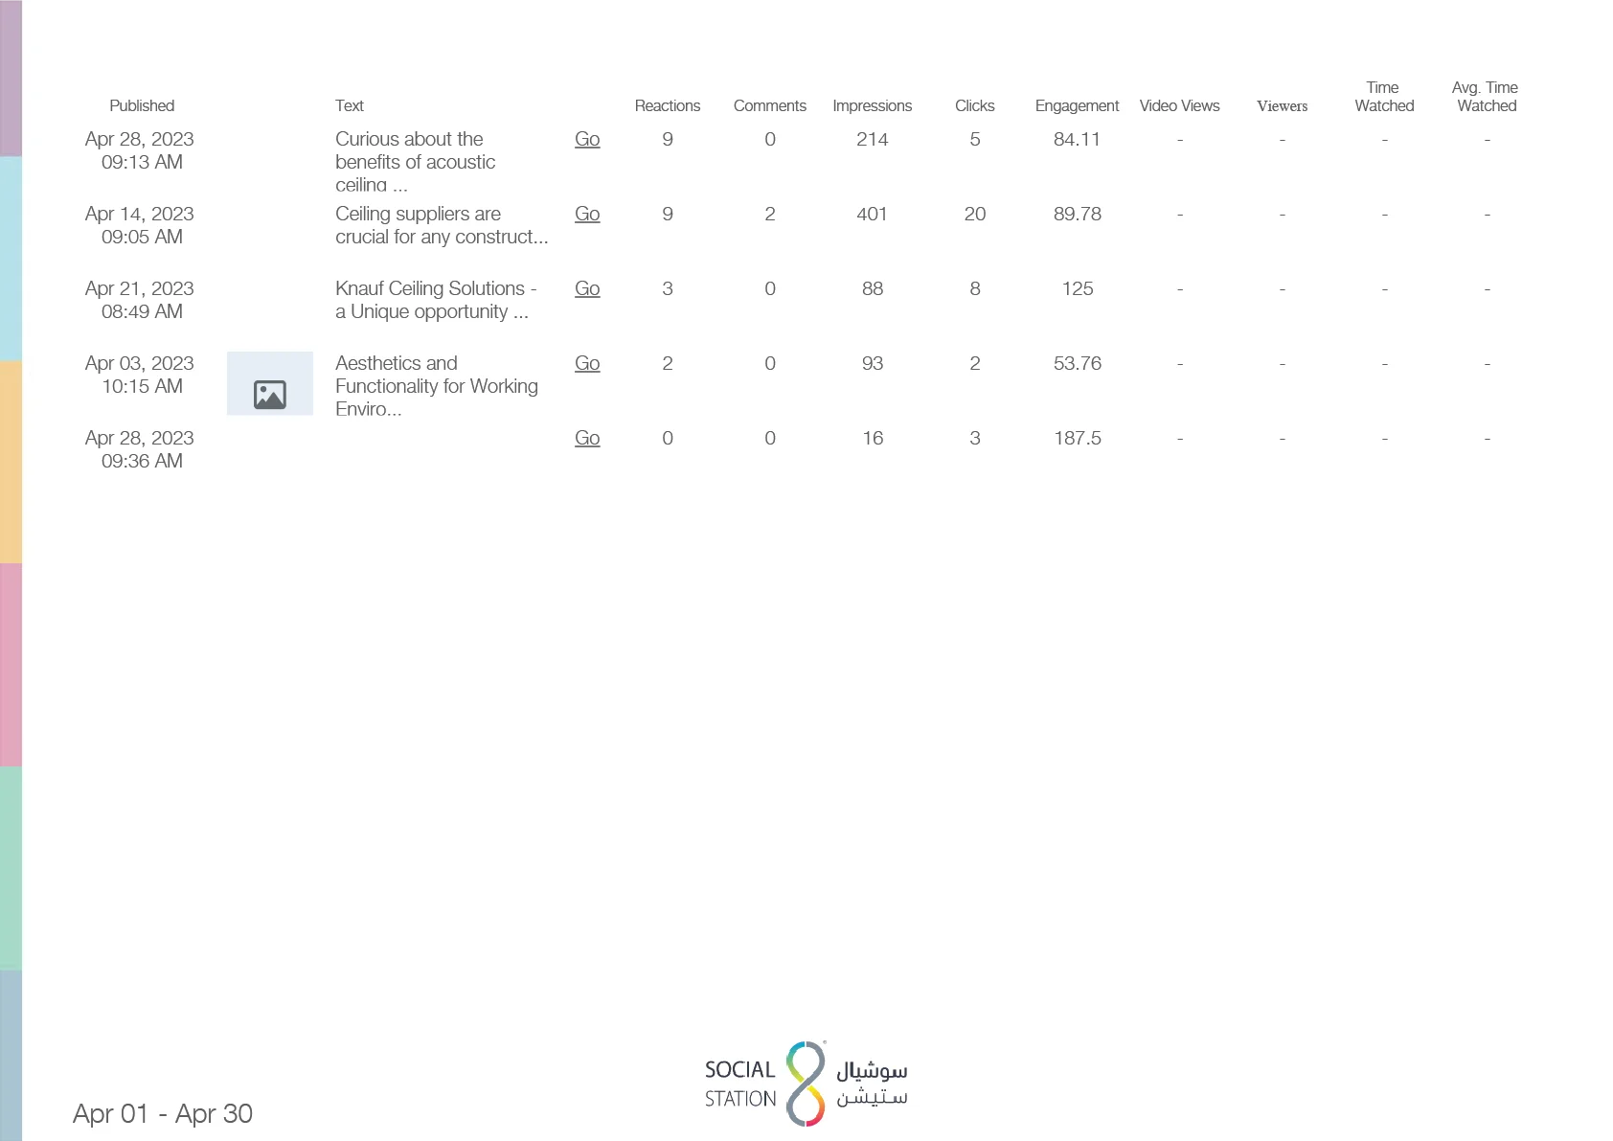Screen dimensions: 1613x1141
Task: Click the 401 impressions value
Action: click(x=873, y=214)
